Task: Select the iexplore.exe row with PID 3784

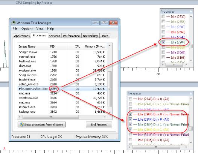Action: (62, 107)
